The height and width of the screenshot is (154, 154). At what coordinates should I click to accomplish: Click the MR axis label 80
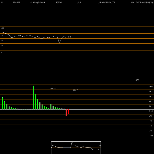pos(150,91)
